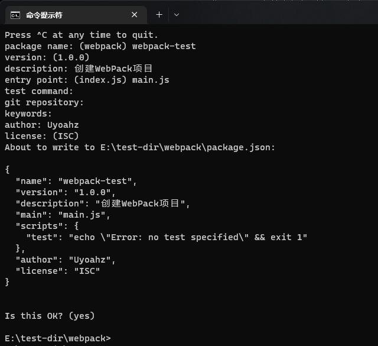
Task: Click the E:\test-dir\webpack> prompt line
Action: pyautogui.click(x=58, y=338)
